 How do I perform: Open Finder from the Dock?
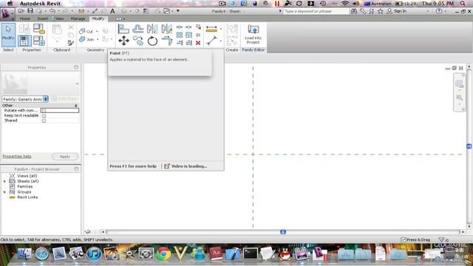24,253
